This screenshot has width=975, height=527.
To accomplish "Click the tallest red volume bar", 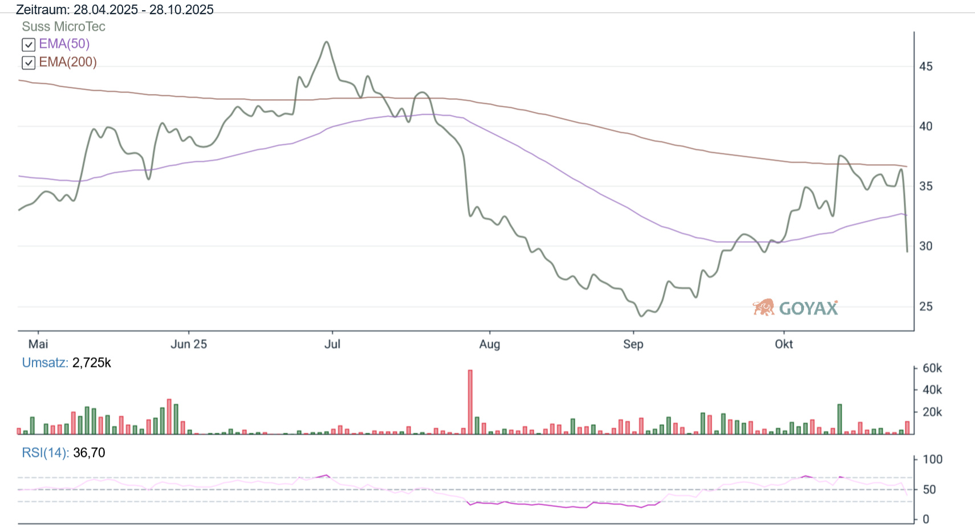I will click(470, 402).
